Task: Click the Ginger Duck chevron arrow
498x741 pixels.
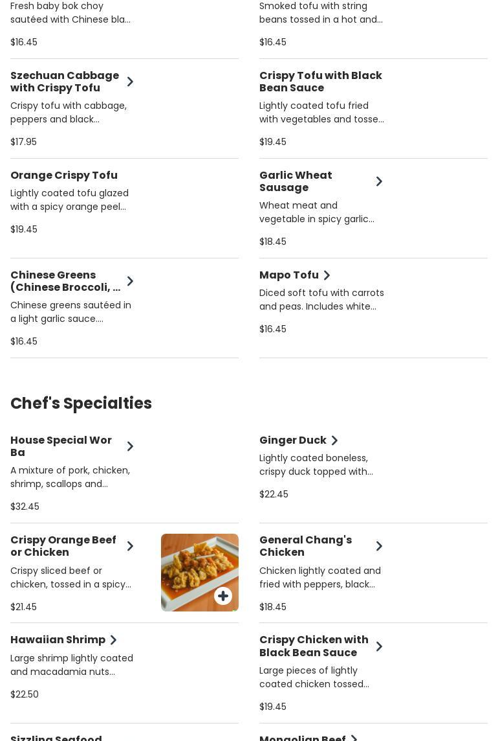Action: pyautogui.click(x=334, y=440)
